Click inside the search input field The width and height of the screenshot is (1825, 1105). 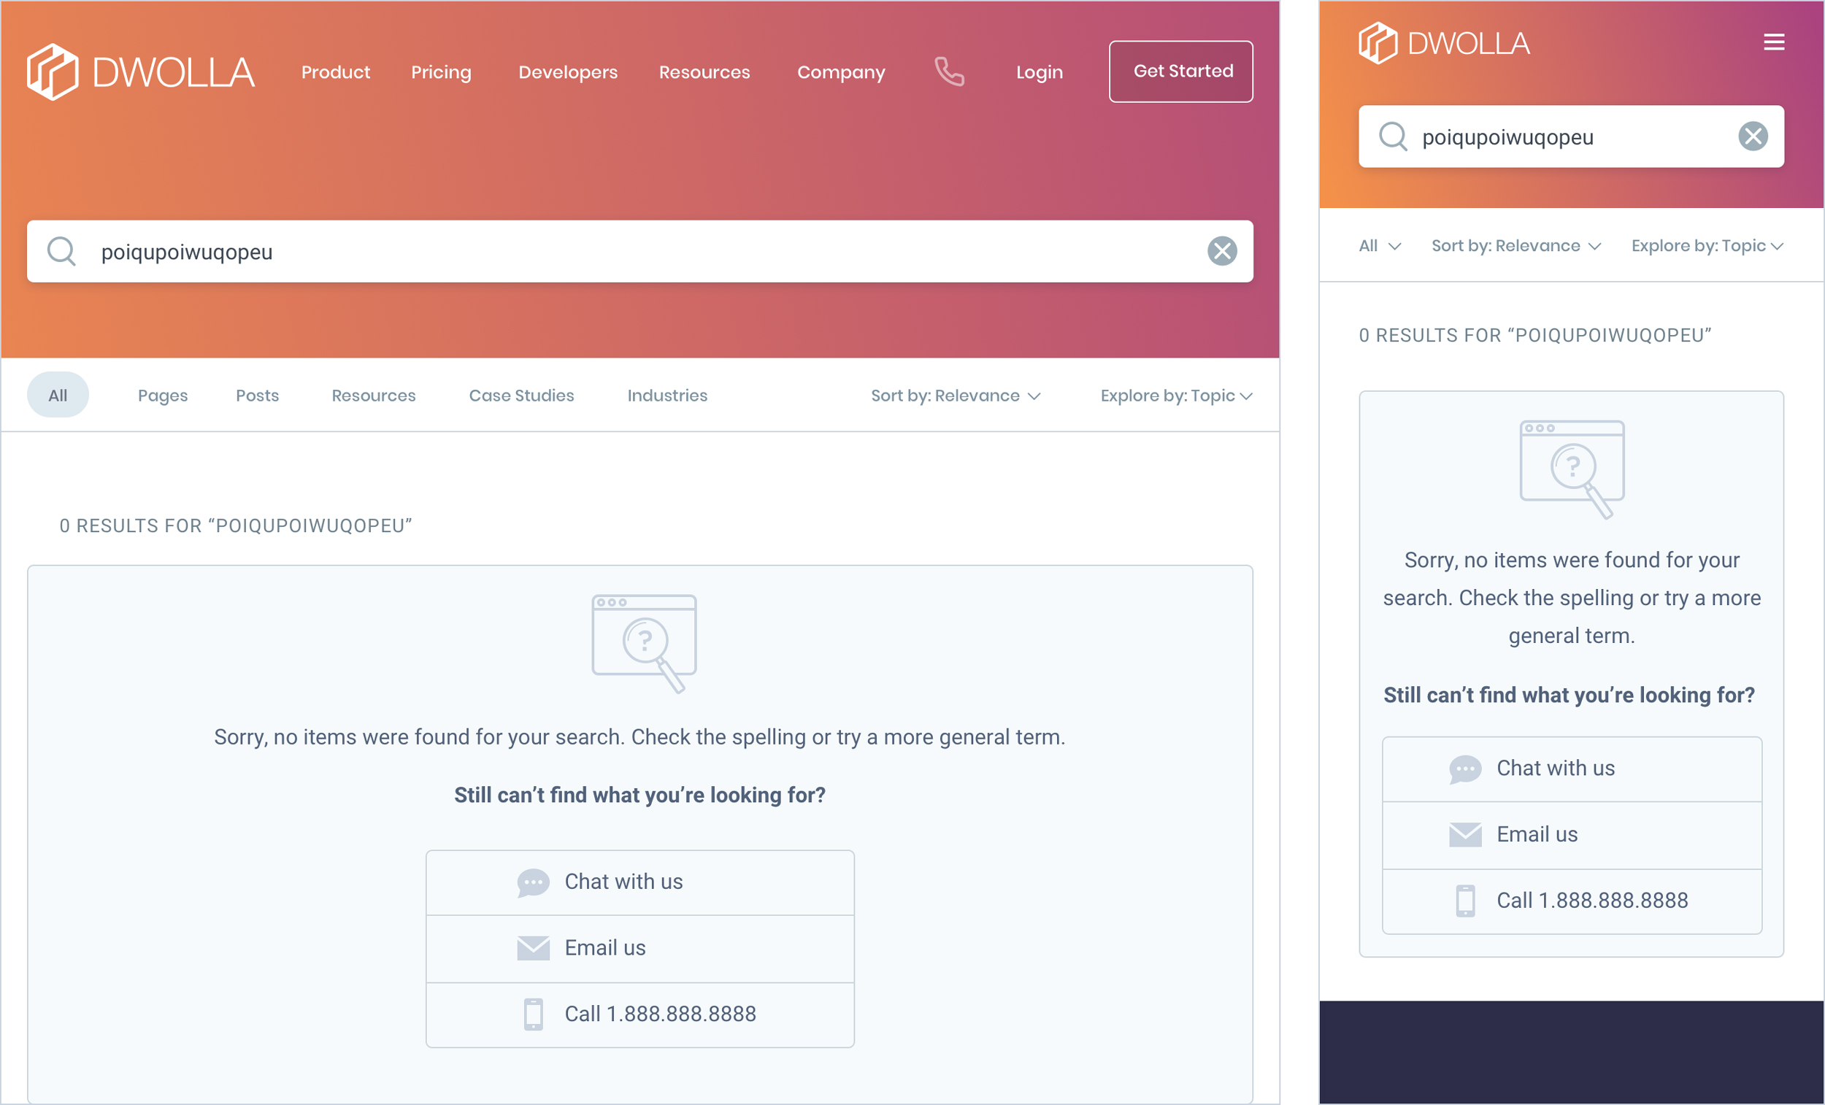pyautogui.click(x=640, y=249)
